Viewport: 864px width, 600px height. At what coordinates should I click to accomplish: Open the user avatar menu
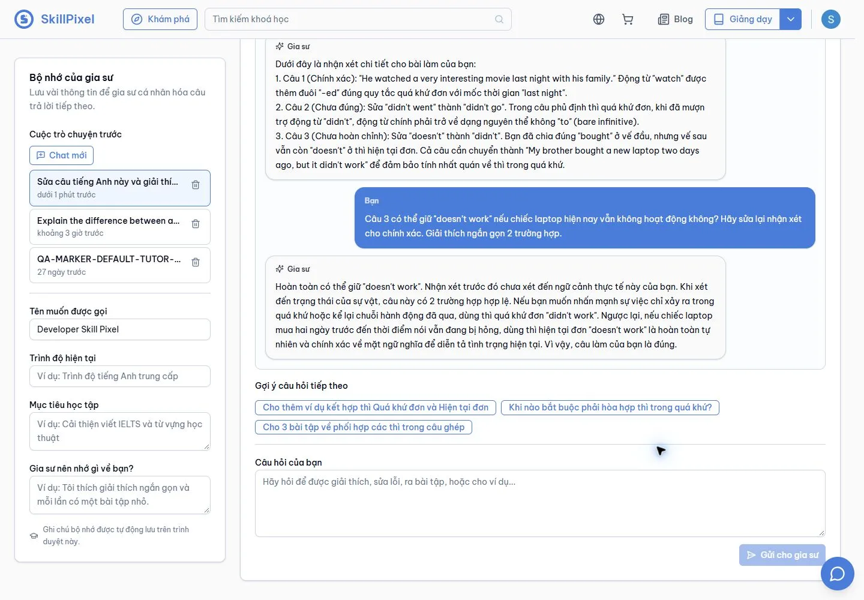coord(831,19)
